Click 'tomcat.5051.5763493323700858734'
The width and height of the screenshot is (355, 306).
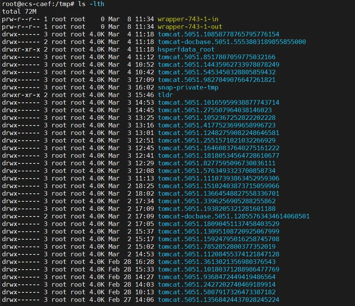click(x=217, y=171)
